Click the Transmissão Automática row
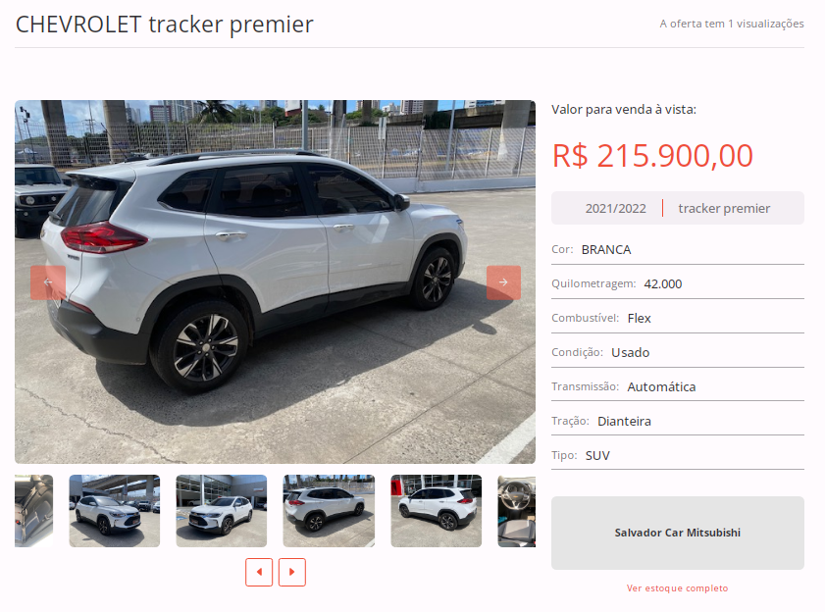The height and width of the screenshot is (612, 825). (678, 386)
